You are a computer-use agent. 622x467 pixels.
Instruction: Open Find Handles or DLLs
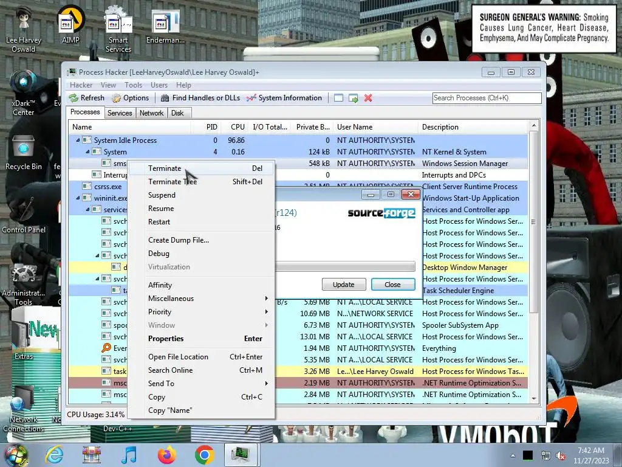[x=200, y=98]
